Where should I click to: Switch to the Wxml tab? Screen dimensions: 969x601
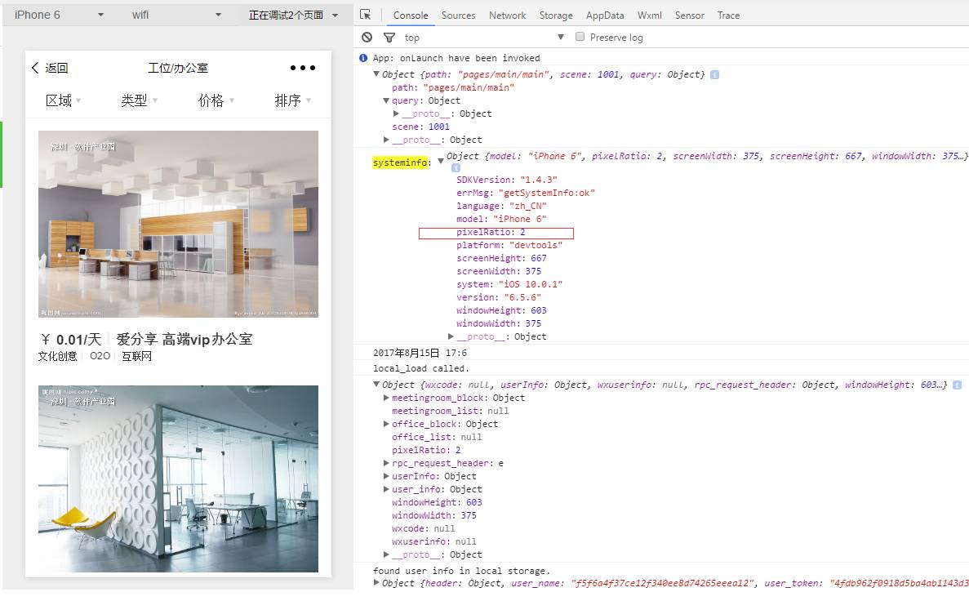(x=650, y=16)
